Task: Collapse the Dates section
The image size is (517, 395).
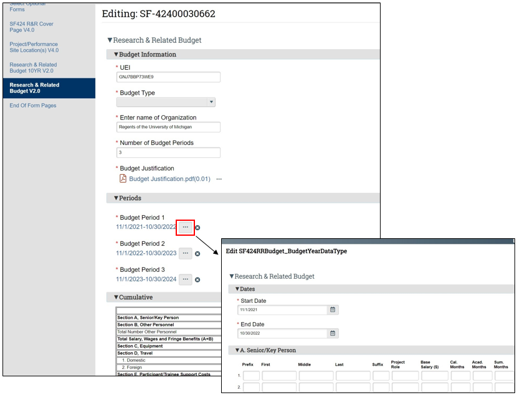Action: (x=237, y=289)
